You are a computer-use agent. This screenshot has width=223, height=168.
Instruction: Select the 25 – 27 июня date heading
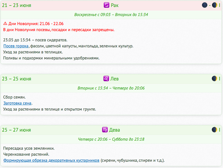(17, 130)
